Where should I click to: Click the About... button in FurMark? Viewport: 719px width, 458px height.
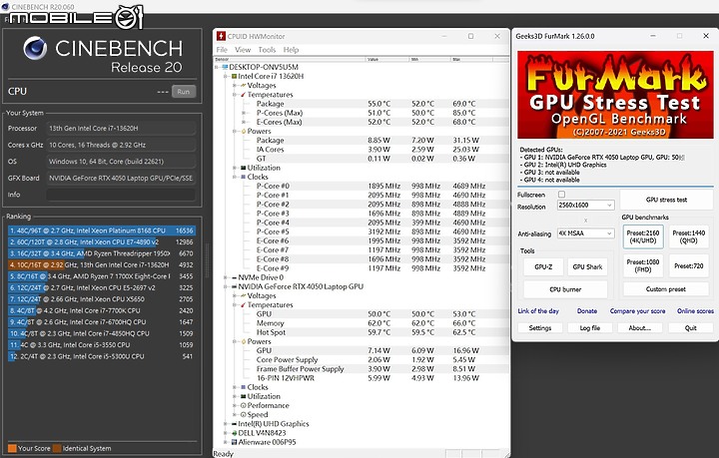(640, 328)
